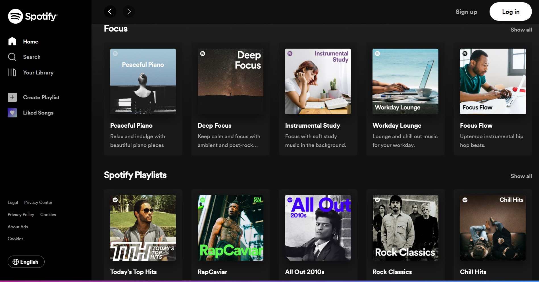Viewport: 539px width, 282px height.
Task: Open the Privacy Policy link
Action: [21, 215]
